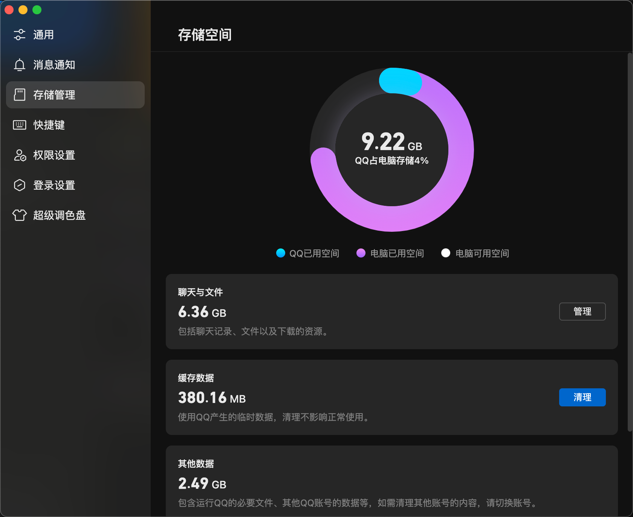Screen dimensions: 633x517
Task: Select 超级调色盘 from the sidebar
Action: [59, 215]
